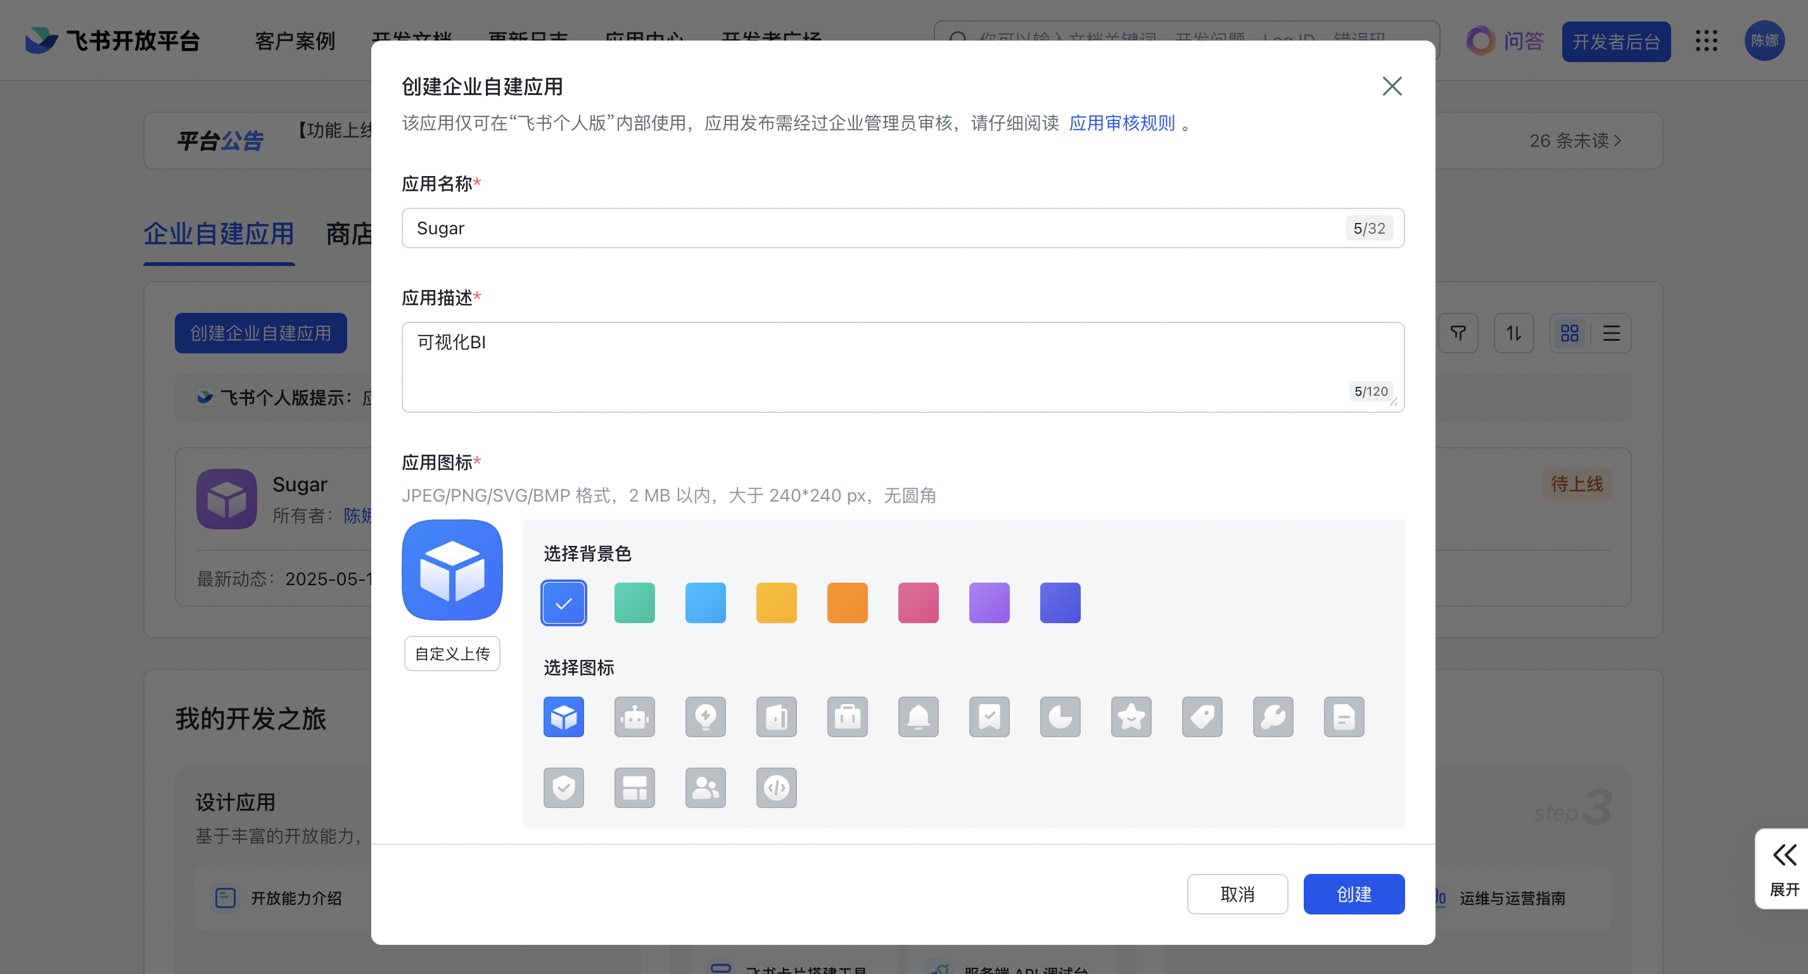
Task: Select the bell app icon
Action: 918,716
